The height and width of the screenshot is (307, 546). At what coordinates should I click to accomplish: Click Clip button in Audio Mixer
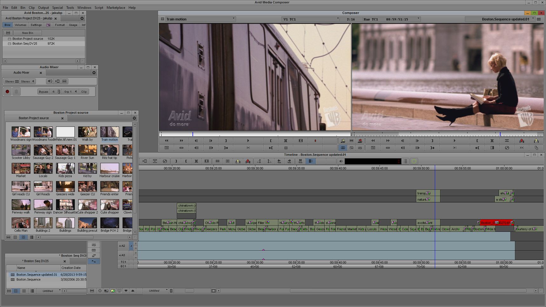[x=84, y=92]
